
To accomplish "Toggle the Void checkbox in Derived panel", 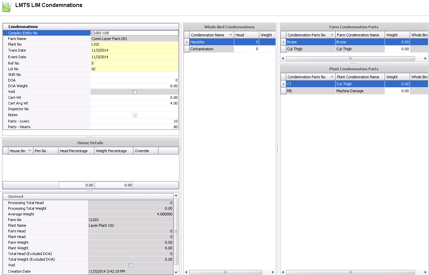I will [131, 265].
